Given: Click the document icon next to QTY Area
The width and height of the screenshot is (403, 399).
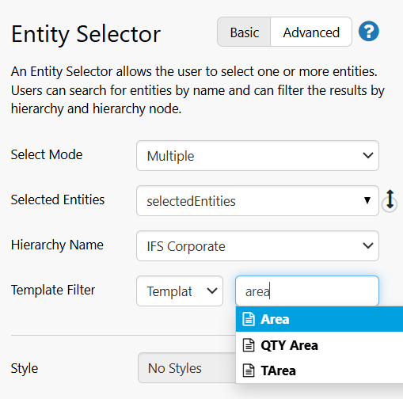Looking at the screenshot, I should (249, 345).
